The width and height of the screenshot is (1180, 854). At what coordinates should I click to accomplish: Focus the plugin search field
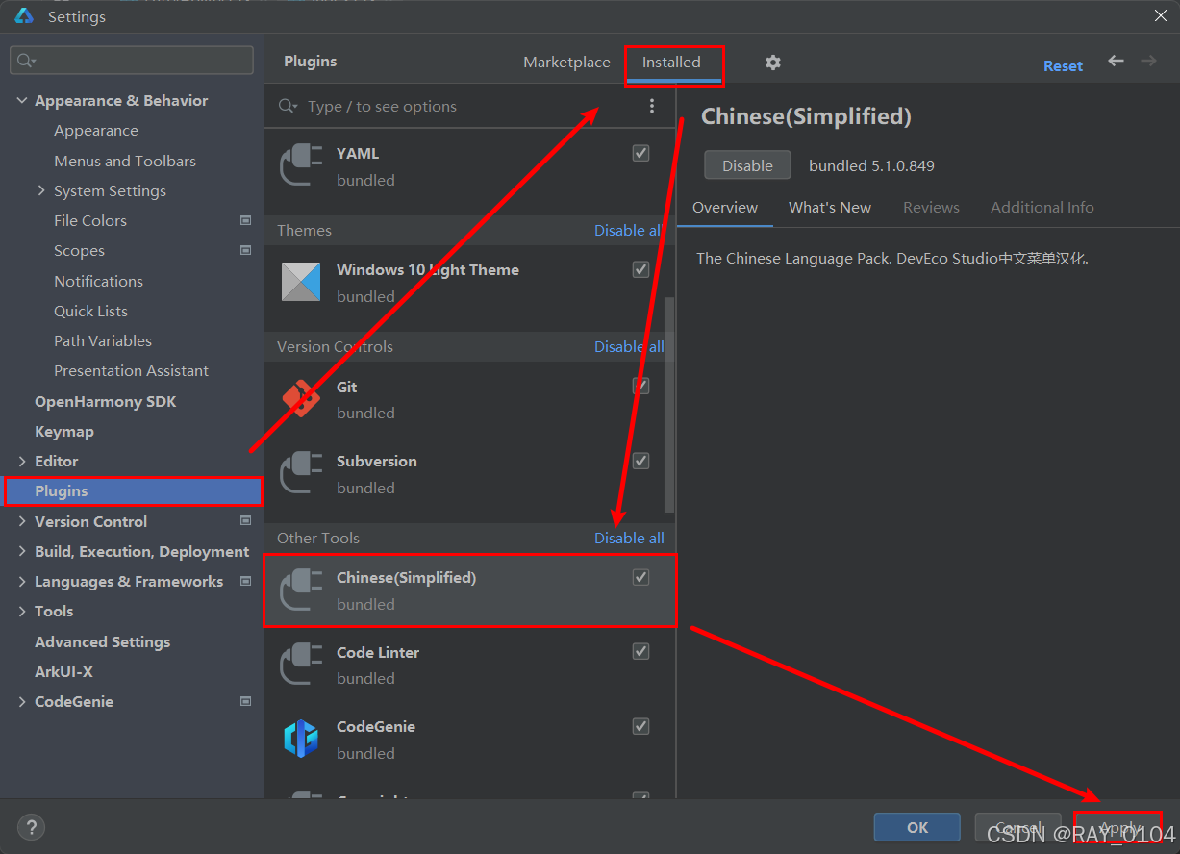tap(462, 106)
